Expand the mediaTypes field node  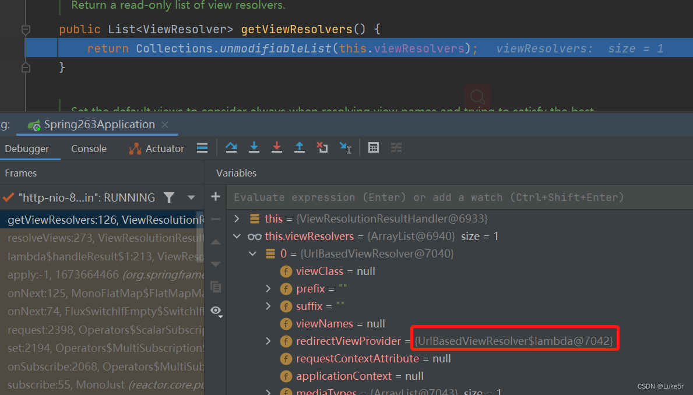pyautogui.click(x=268, y=392)
